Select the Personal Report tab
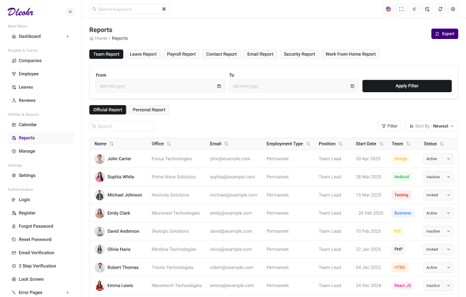 (149, 110)
